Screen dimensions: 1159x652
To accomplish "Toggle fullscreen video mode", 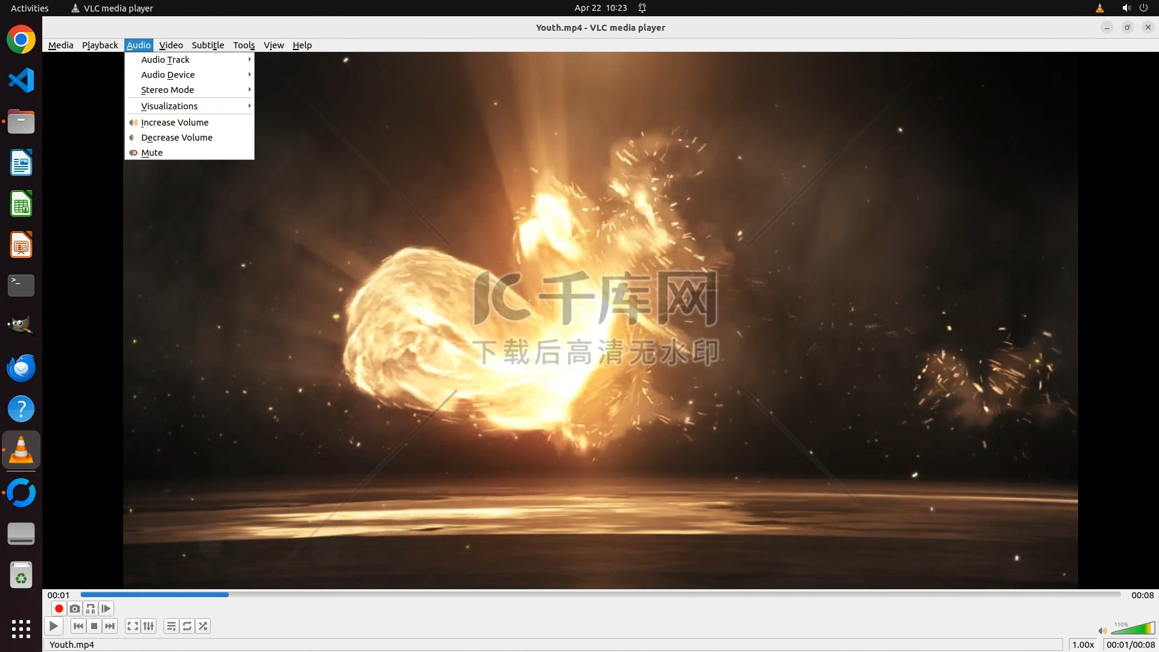I will point(133,626).
